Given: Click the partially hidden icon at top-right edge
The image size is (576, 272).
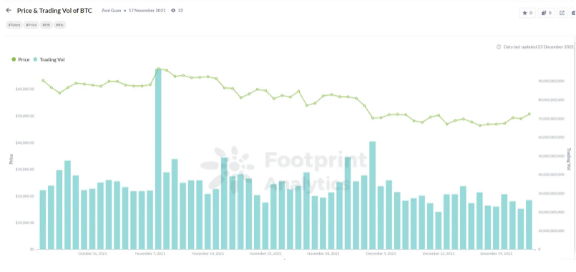Looking at the screenshot, I should (573, 13).
